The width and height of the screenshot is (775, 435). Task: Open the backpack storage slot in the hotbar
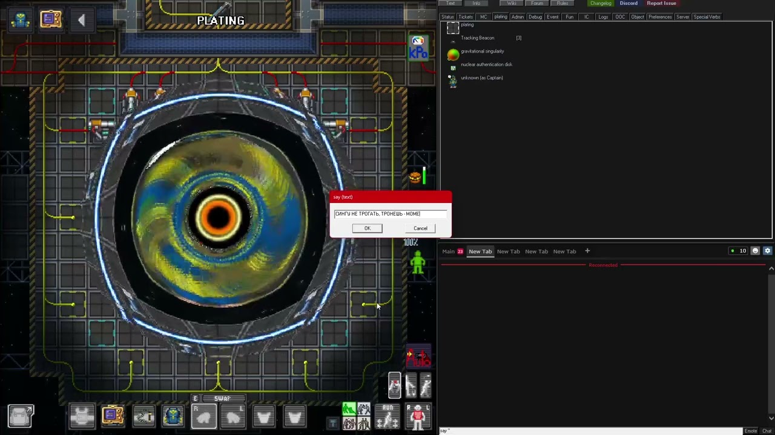point(173,416)
